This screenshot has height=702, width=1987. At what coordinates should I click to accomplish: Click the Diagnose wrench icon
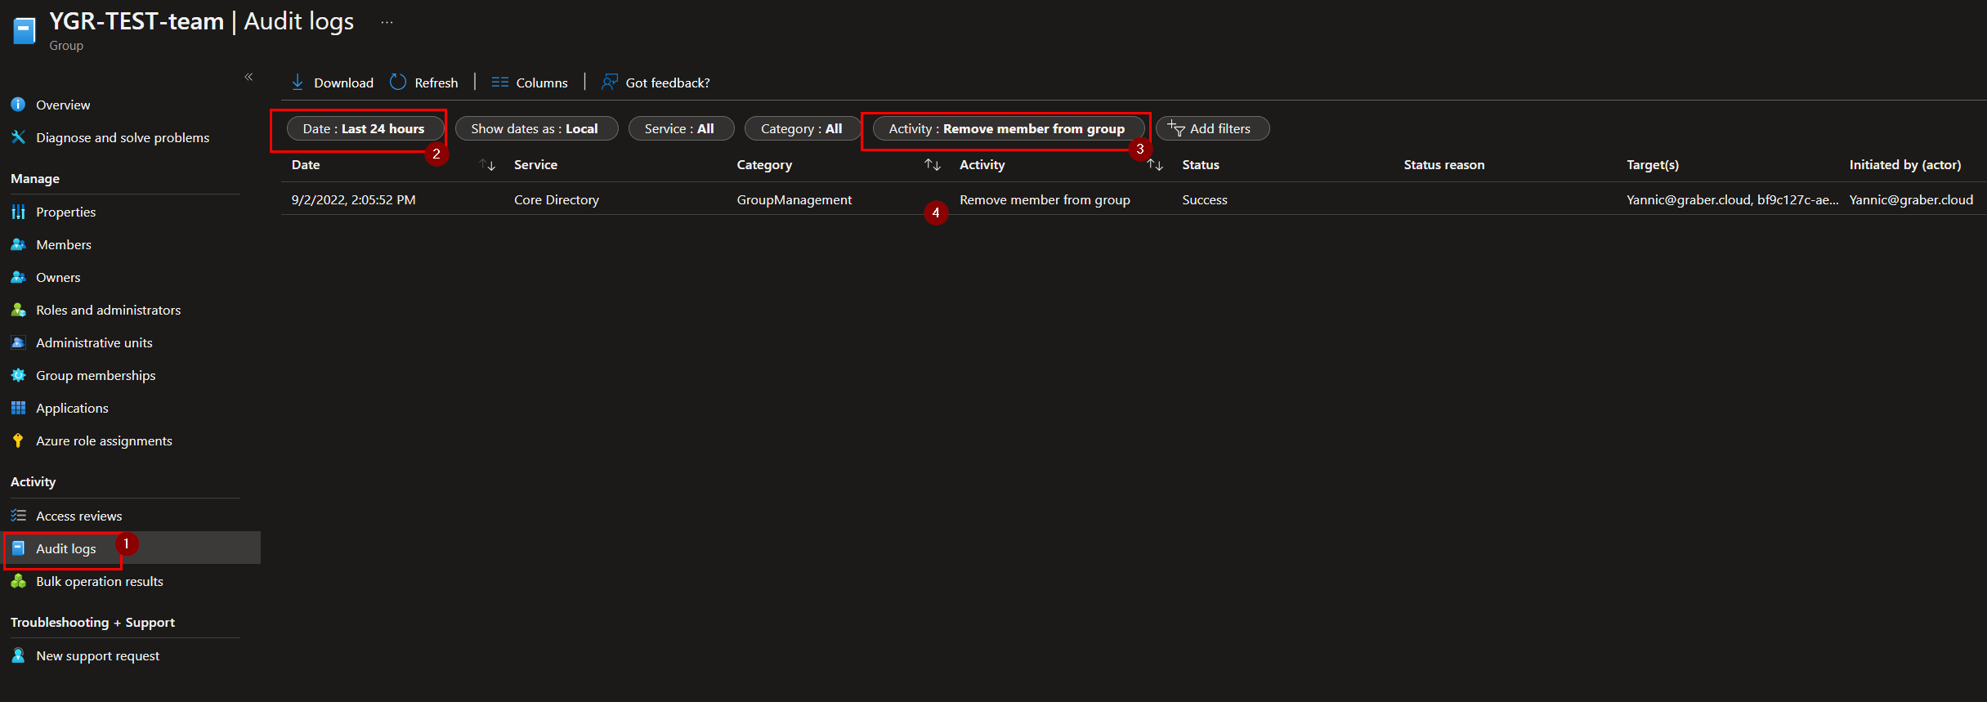coord(18,137)
